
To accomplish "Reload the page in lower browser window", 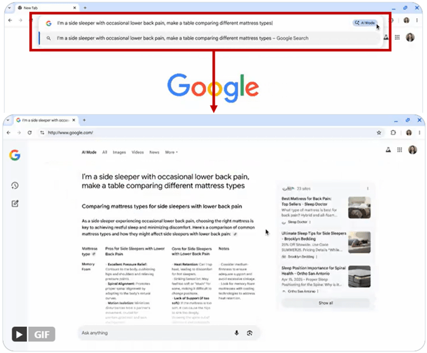I will [30, 132].
